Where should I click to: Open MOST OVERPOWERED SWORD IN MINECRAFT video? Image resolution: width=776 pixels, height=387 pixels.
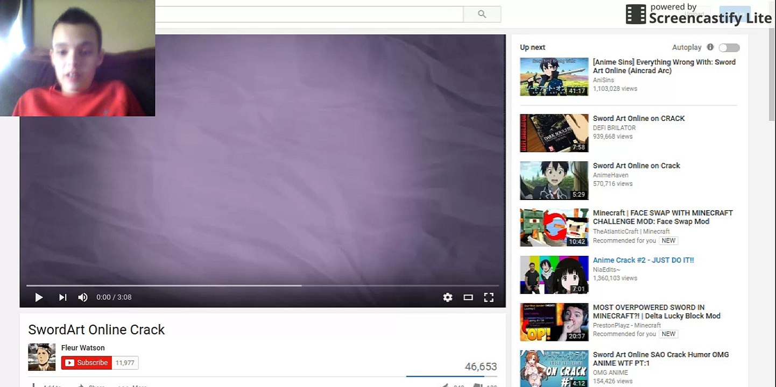click(x=657, y=312)
